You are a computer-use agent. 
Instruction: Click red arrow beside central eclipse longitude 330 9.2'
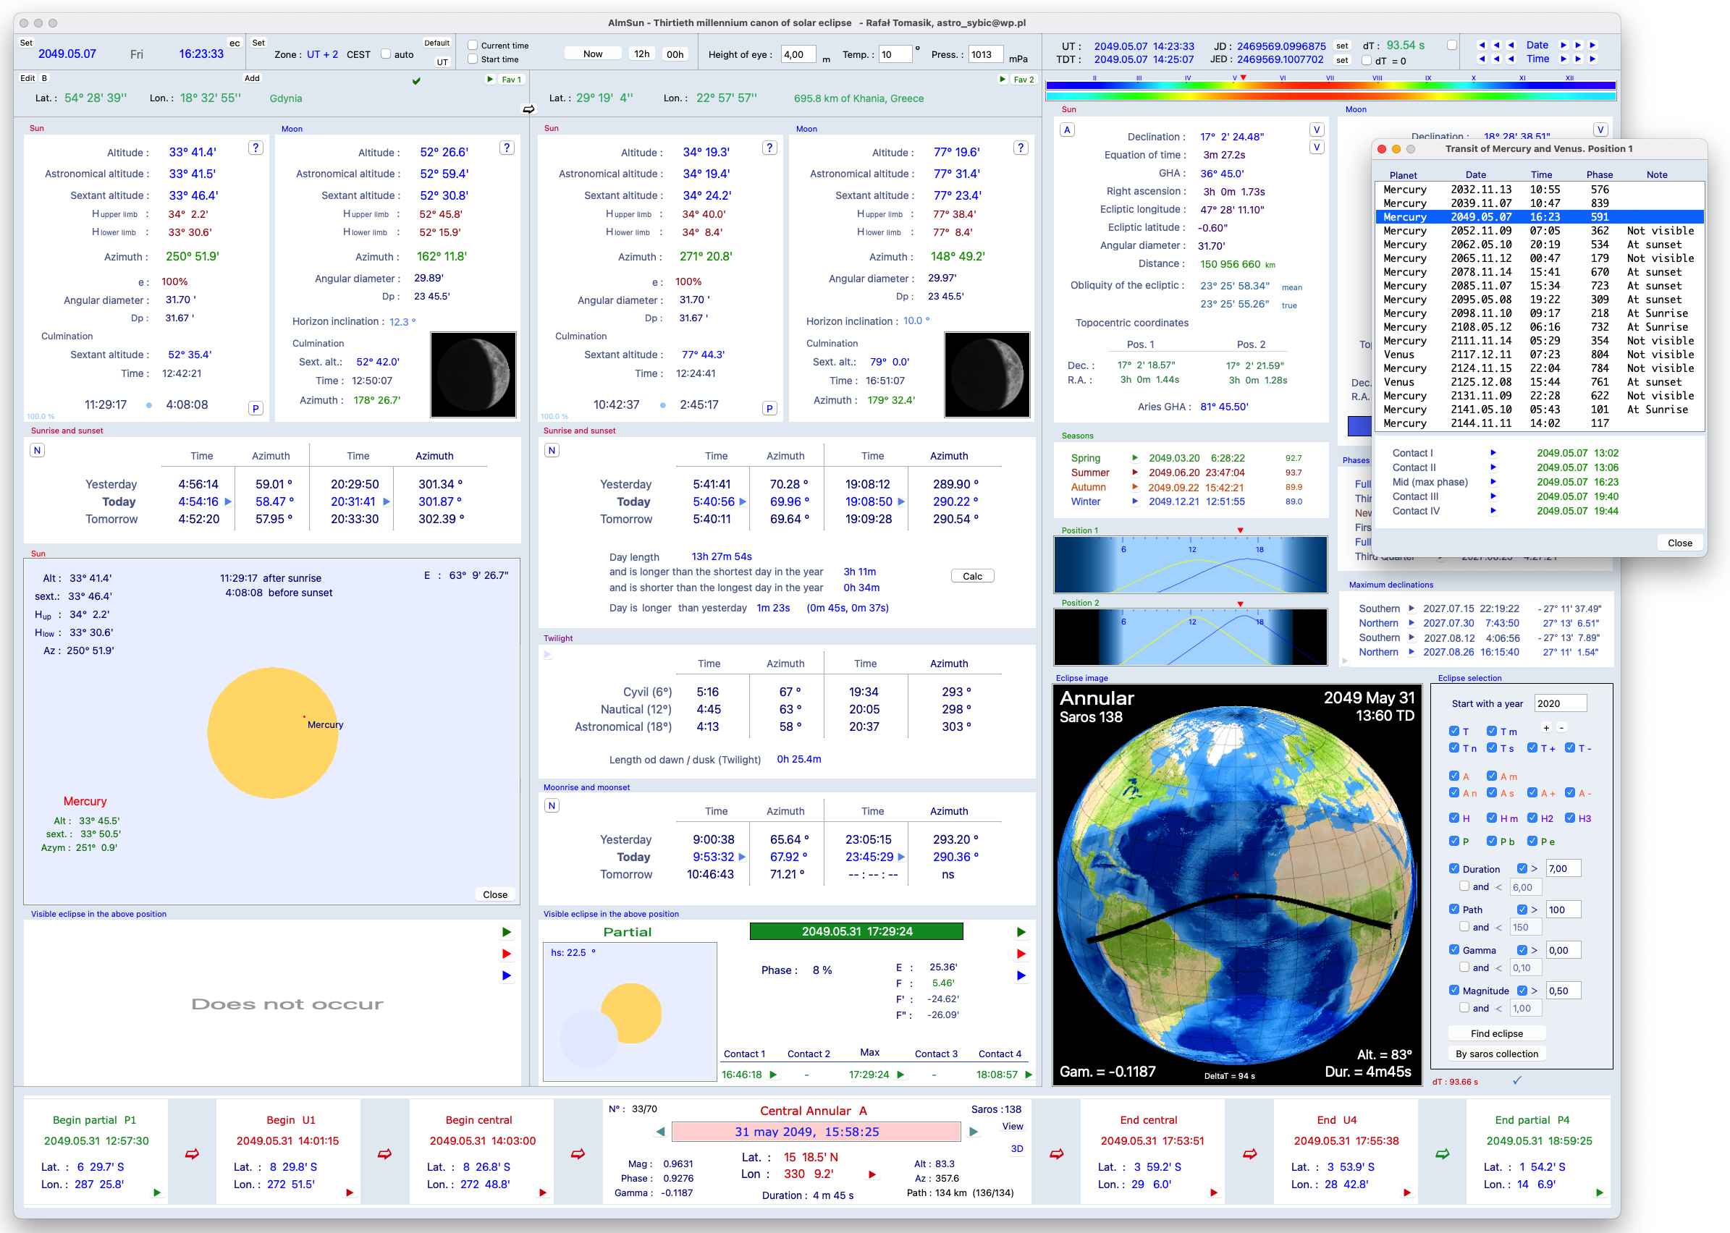click(872, 1174)
